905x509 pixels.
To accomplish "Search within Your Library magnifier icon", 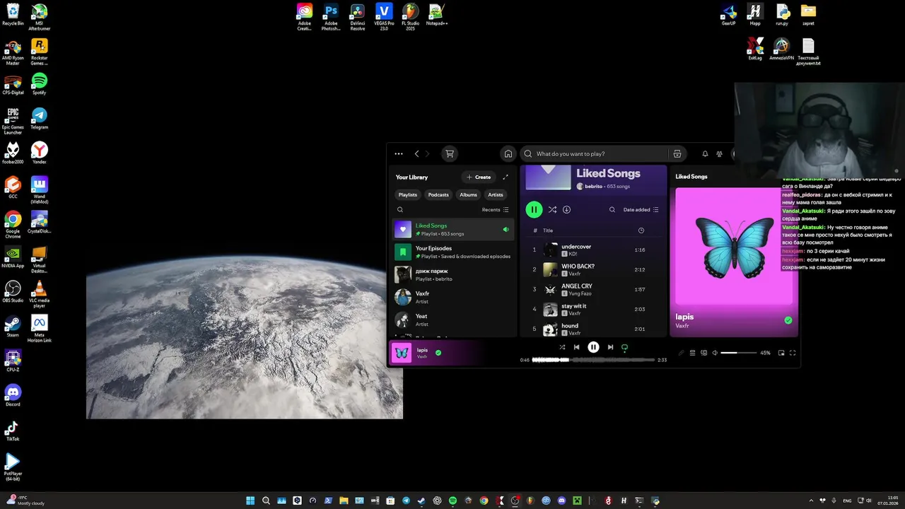I will click(400, 210).
